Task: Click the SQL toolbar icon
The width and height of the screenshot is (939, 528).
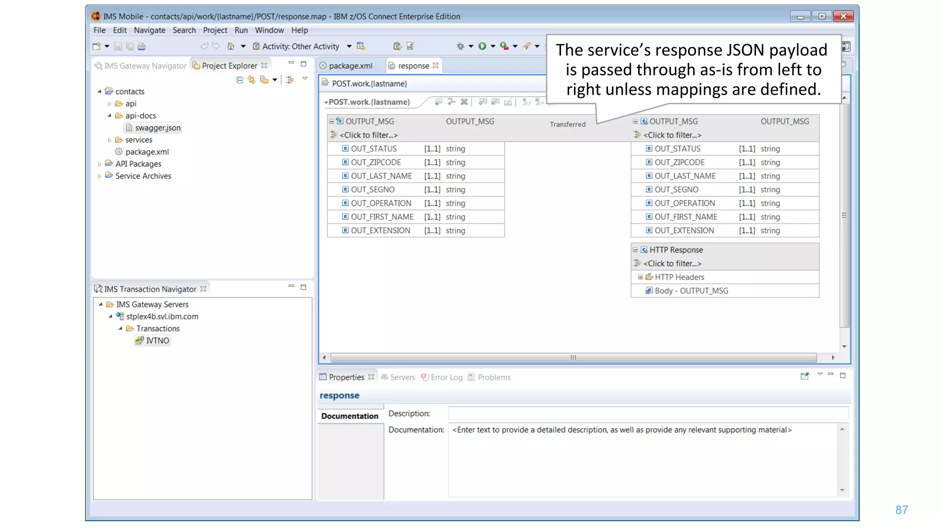Action: [x=410, y=46]
